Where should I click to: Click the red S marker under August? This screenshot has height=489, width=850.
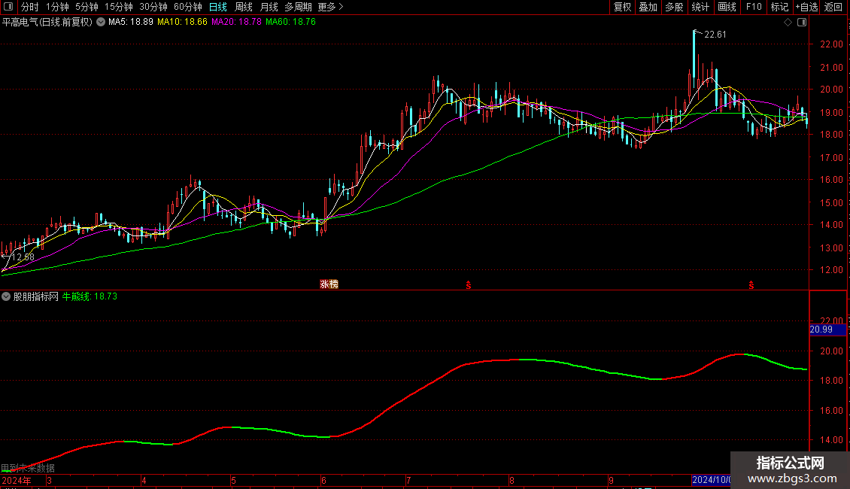(469, 285)
